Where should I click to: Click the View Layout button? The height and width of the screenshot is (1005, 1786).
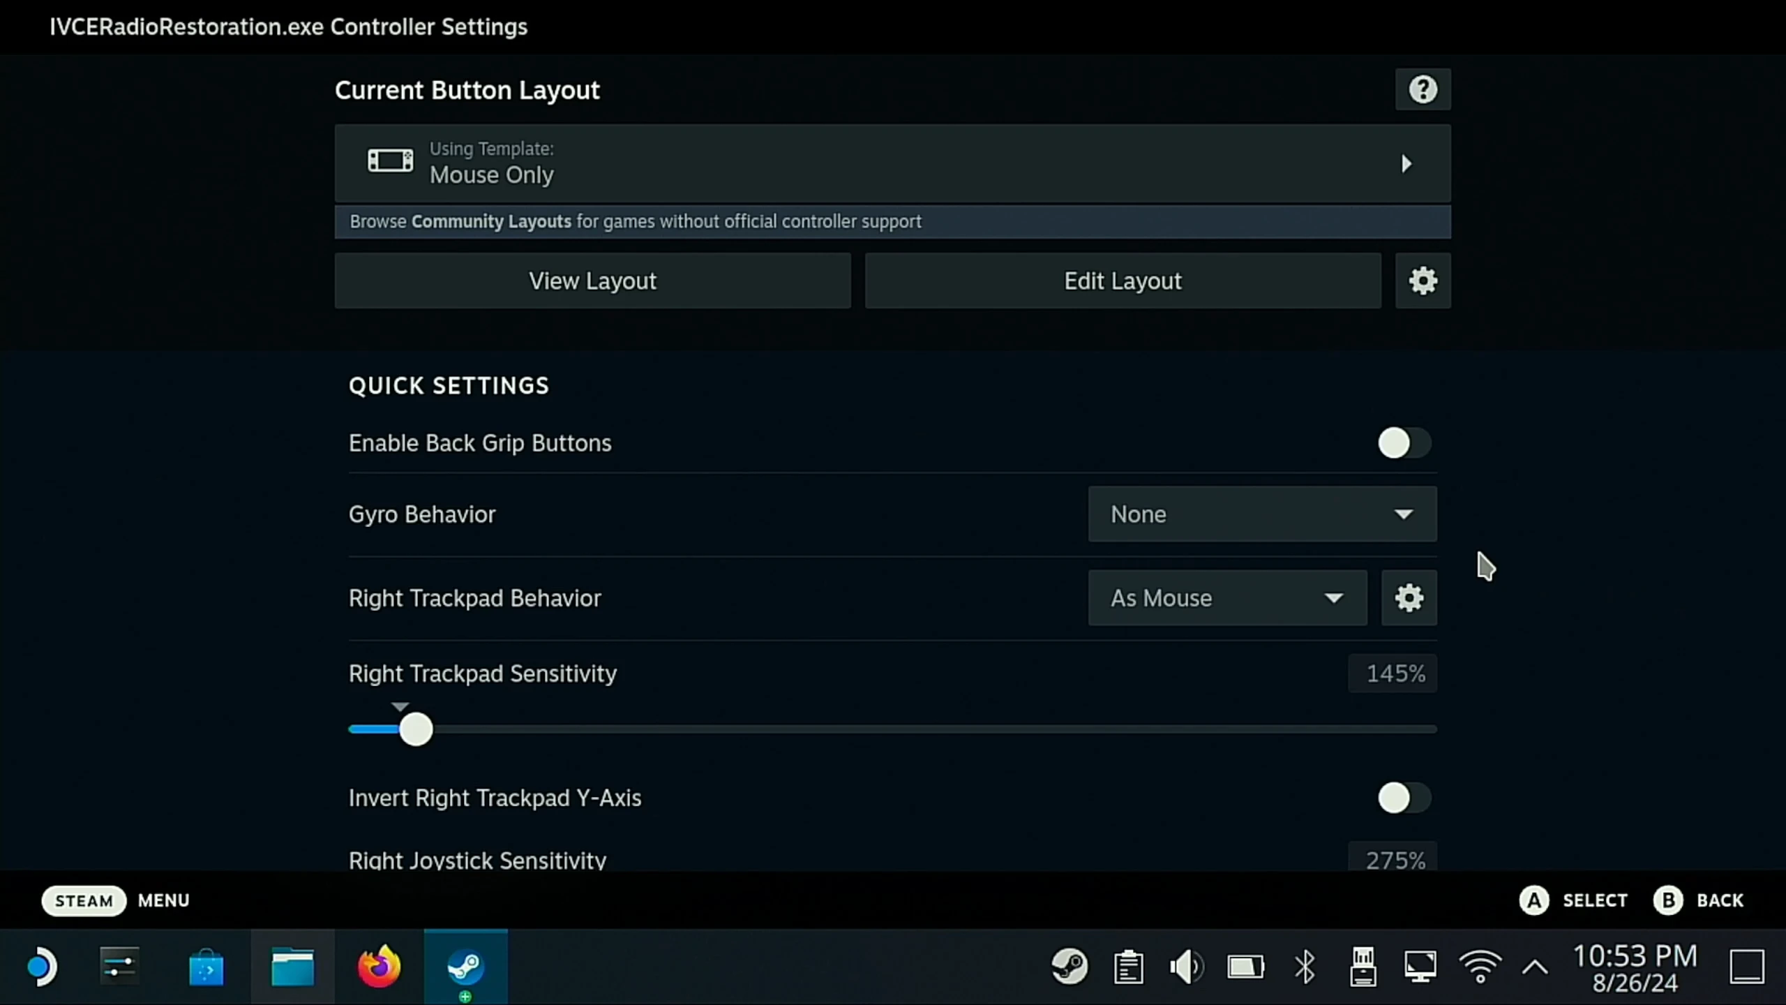click(592, 281)
